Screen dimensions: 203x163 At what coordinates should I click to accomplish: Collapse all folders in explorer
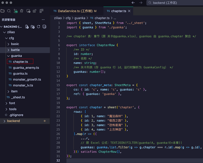[44, 27]
